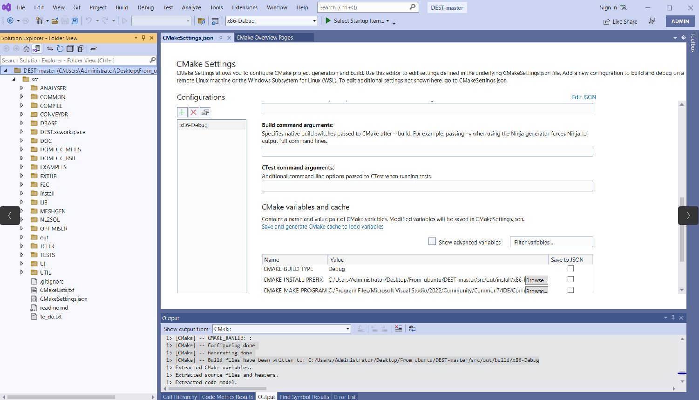Click the Sync with Active Document icon

click(x=50, y=49)
